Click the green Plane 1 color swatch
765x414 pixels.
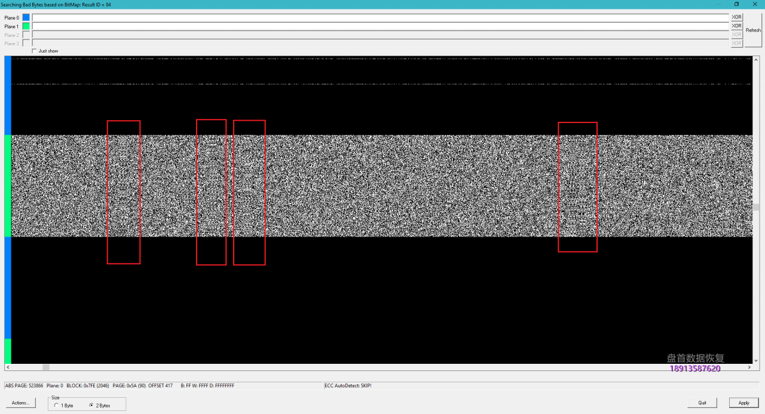pyautogui.click(x=26, y=26)
